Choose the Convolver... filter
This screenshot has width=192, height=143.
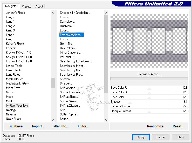[67, 22]
